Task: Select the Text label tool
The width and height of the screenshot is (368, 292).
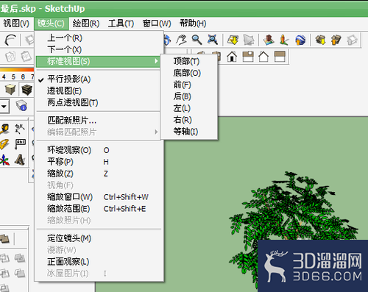Action: 20,144
